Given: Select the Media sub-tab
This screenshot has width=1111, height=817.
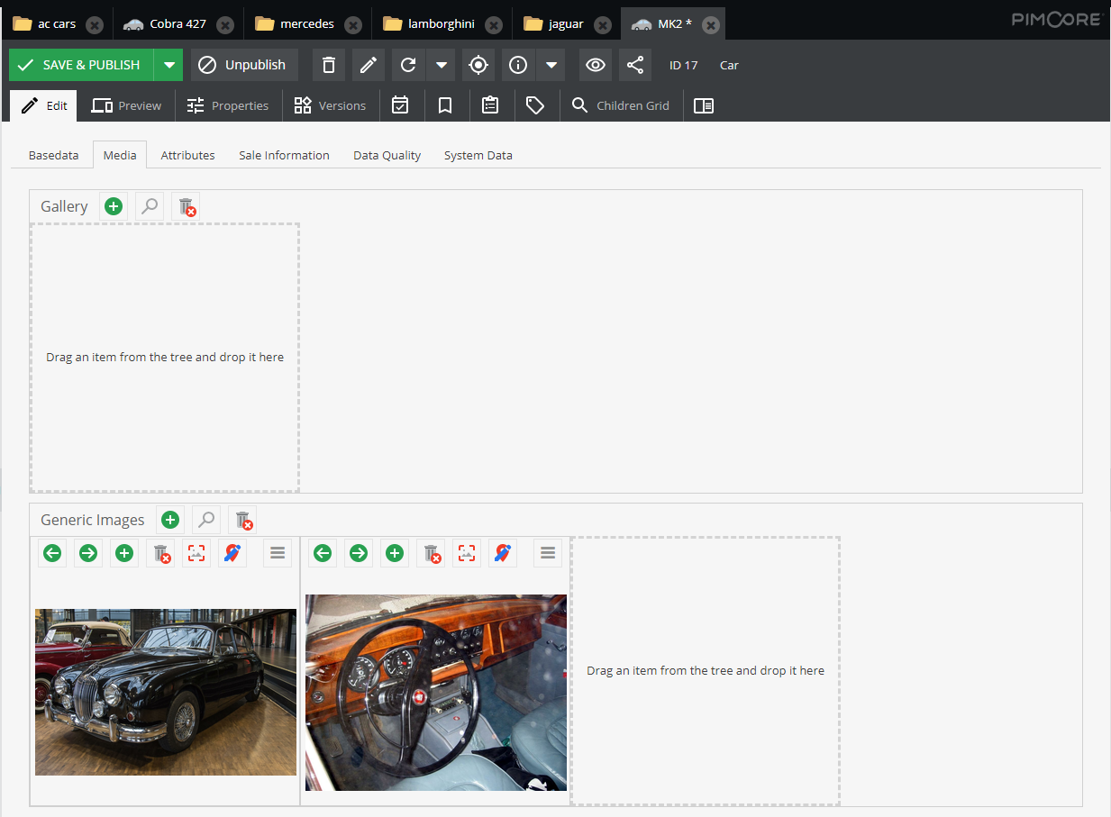Looking at the screenshot, I should click(x=120, y=155).
